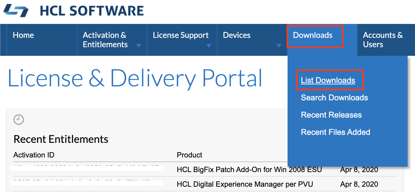Select HCL Digital Experience Manager per PVU cell
This screenshot has height=192, width=415.
click(245, 184)
